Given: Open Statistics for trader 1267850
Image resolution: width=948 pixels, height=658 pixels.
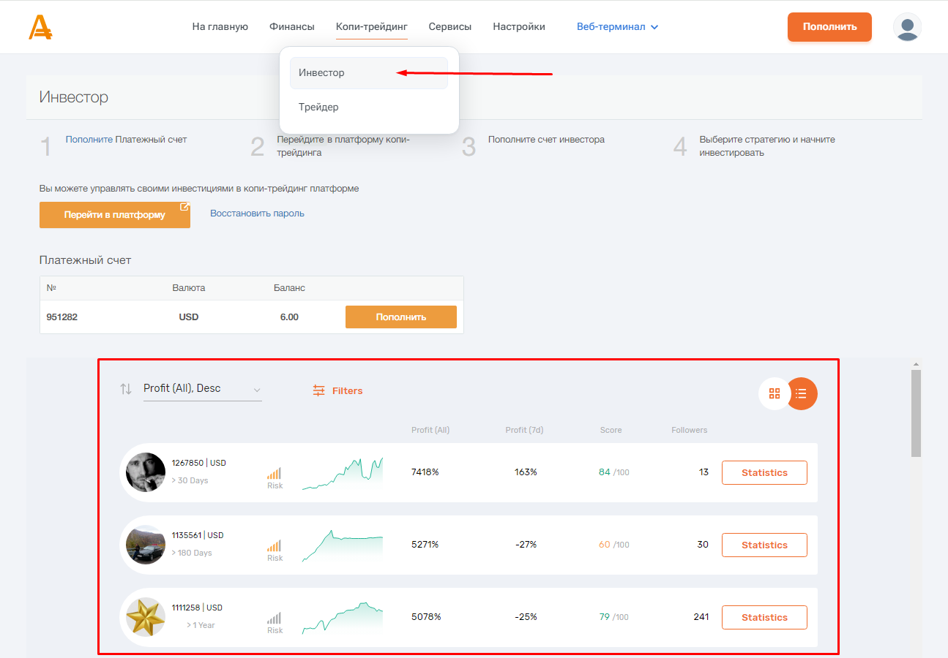Looking at the screenshot, I should click(x=764, y=473).
